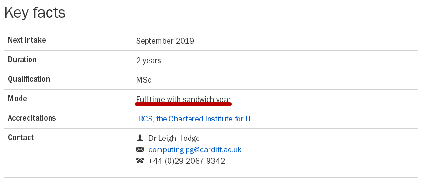This screenshot has width=428, height=186.
Task: Click the Duration row label
Action: (22, 60)
